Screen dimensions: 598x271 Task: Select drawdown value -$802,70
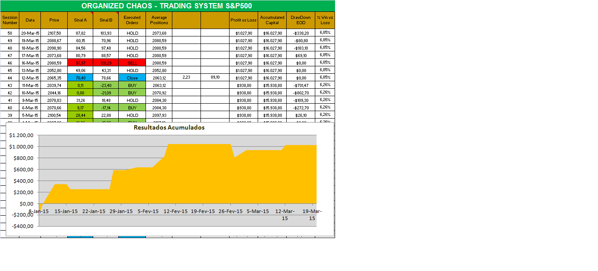[x=301, y=93]
